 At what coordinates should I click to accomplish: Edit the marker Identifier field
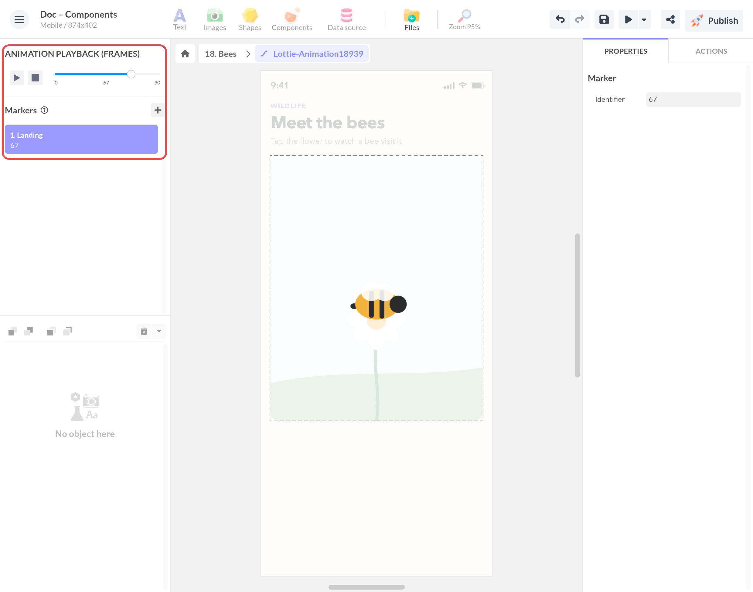coord(693,99)
